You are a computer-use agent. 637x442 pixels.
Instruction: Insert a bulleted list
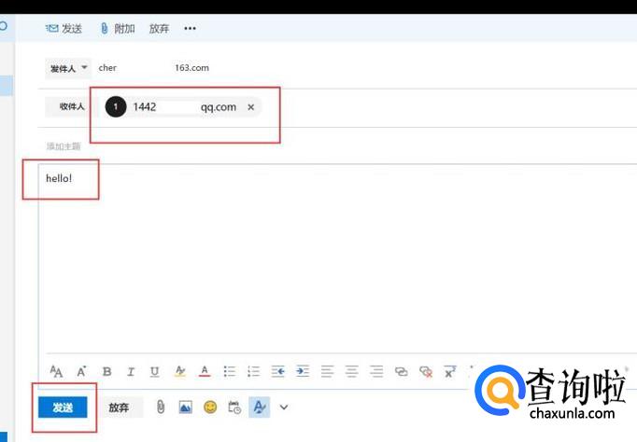[x=230, y=371]
